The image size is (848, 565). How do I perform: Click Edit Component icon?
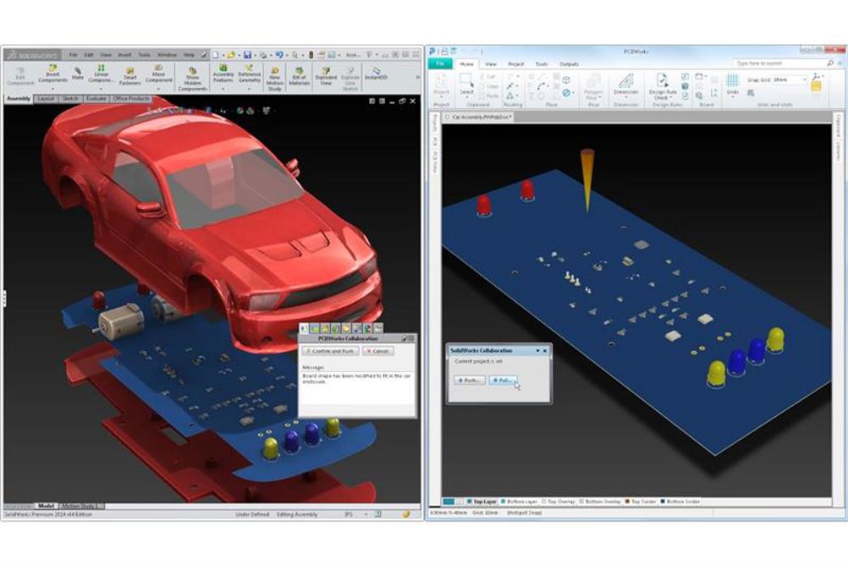point(20,75)
